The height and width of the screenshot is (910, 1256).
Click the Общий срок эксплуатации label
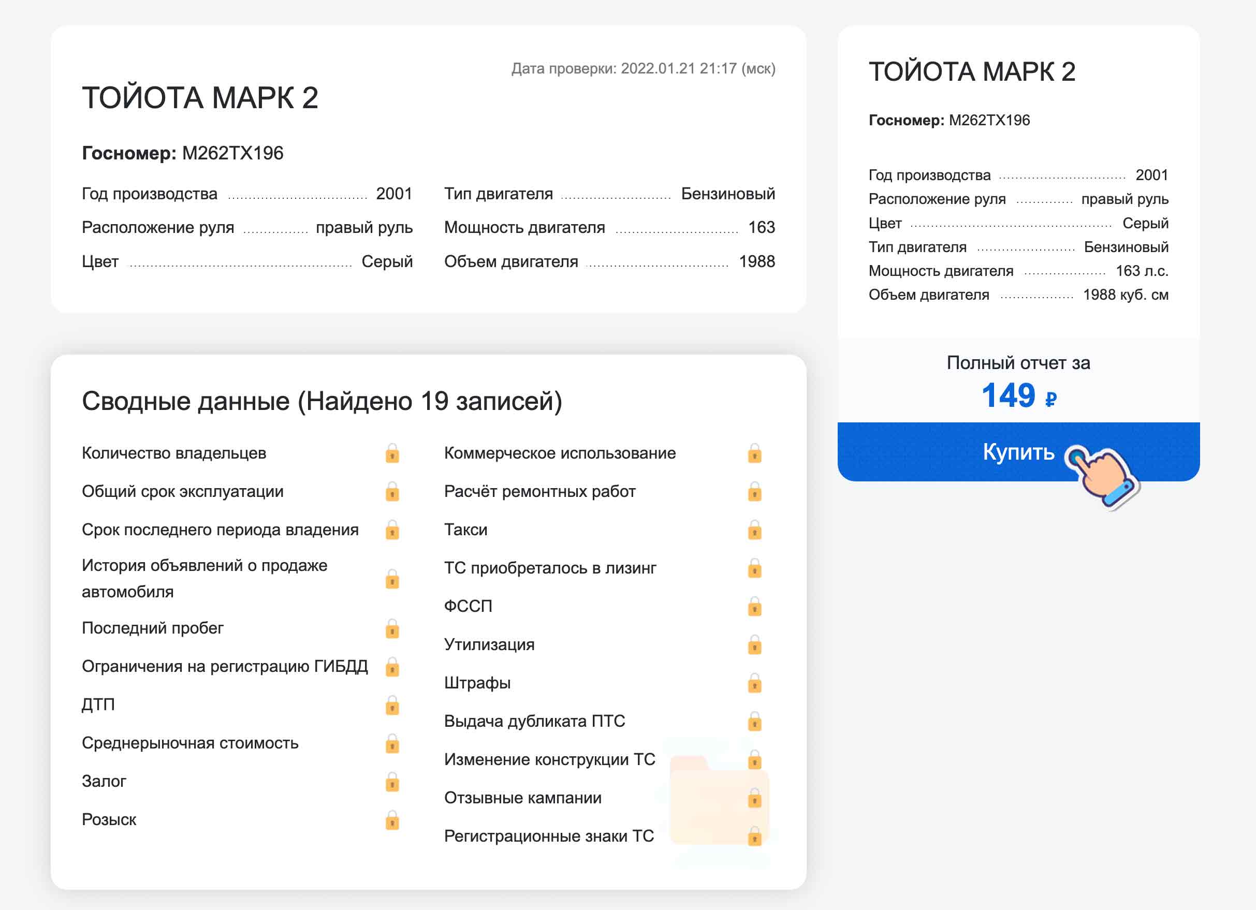(183, 491)
